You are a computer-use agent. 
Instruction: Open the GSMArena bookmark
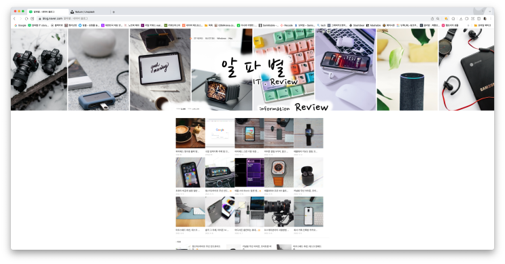click(225, 25)
